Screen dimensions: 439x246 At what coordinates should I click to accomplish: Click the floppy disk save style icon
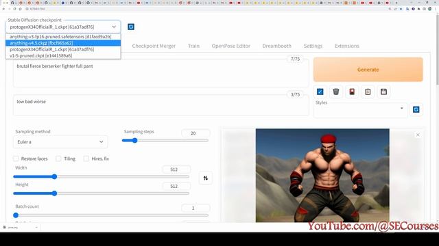coord(384,92)
